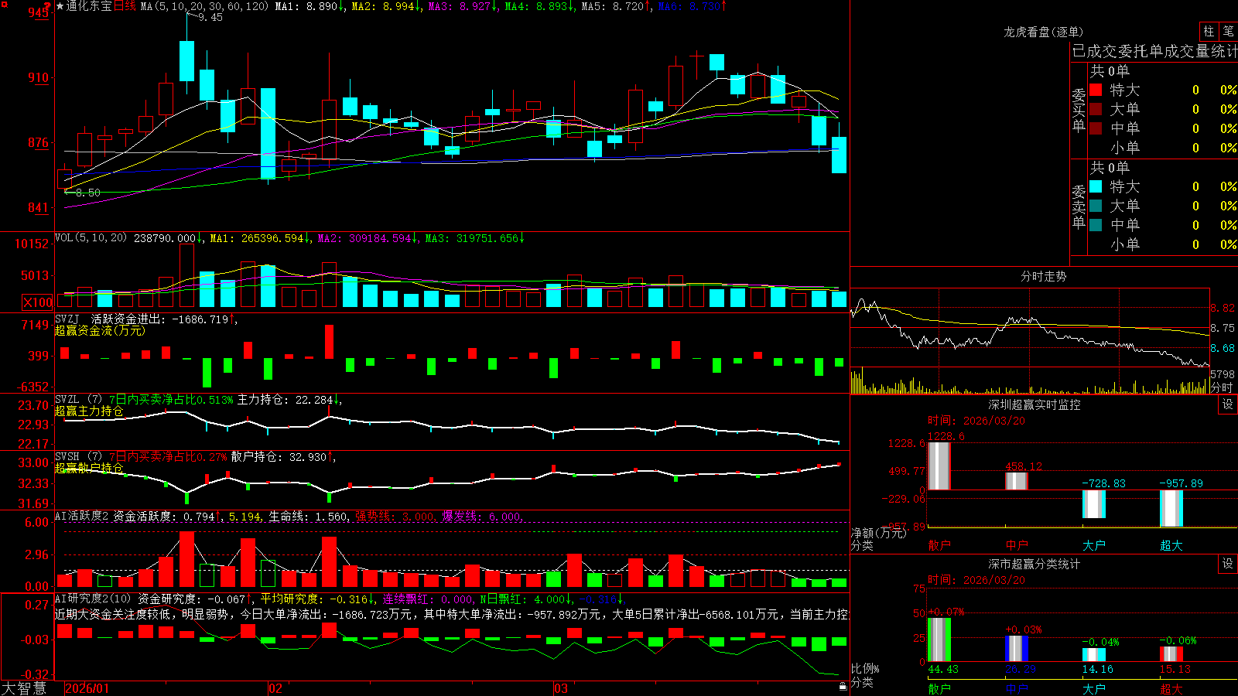The width and height of the screenshot is (1238, 696).
Task: Click the red 特大 buy-order color swatch
Action: point(1096,90)
